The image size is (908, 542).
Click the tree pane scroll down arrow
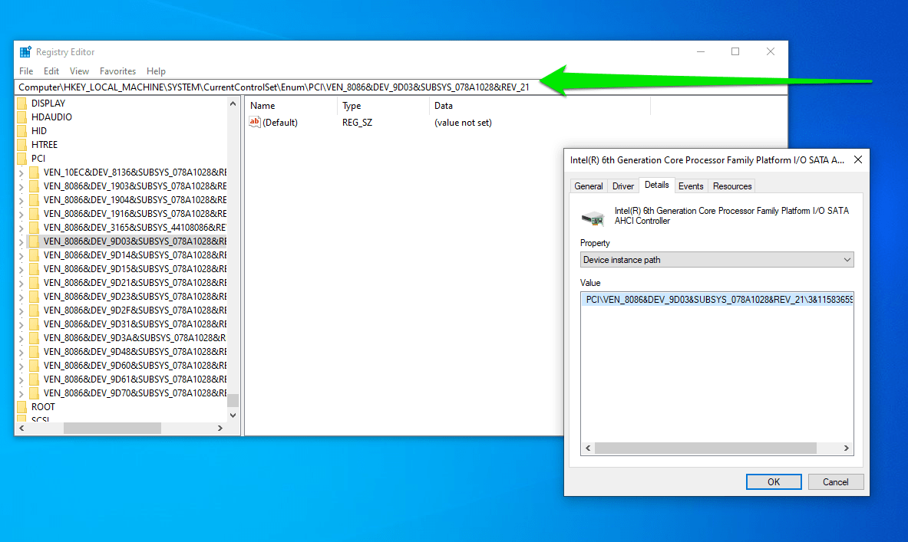click(x=233, y=416)
